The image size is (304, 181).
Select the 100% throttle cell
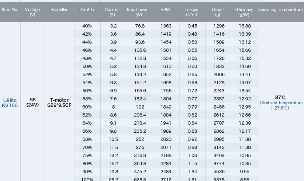[87, 179]
